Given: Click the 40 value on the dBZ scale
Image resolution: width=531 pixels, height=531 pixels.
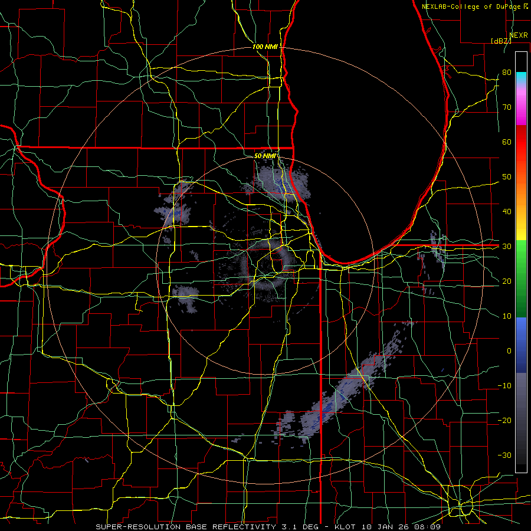Looking at the screenshot, I should [507, 212].
